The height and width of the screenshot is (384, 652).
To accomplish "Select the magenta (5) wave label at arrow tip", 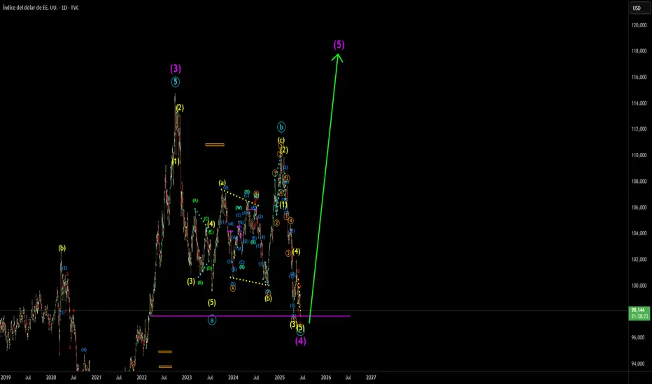I will tap(339, 45).
